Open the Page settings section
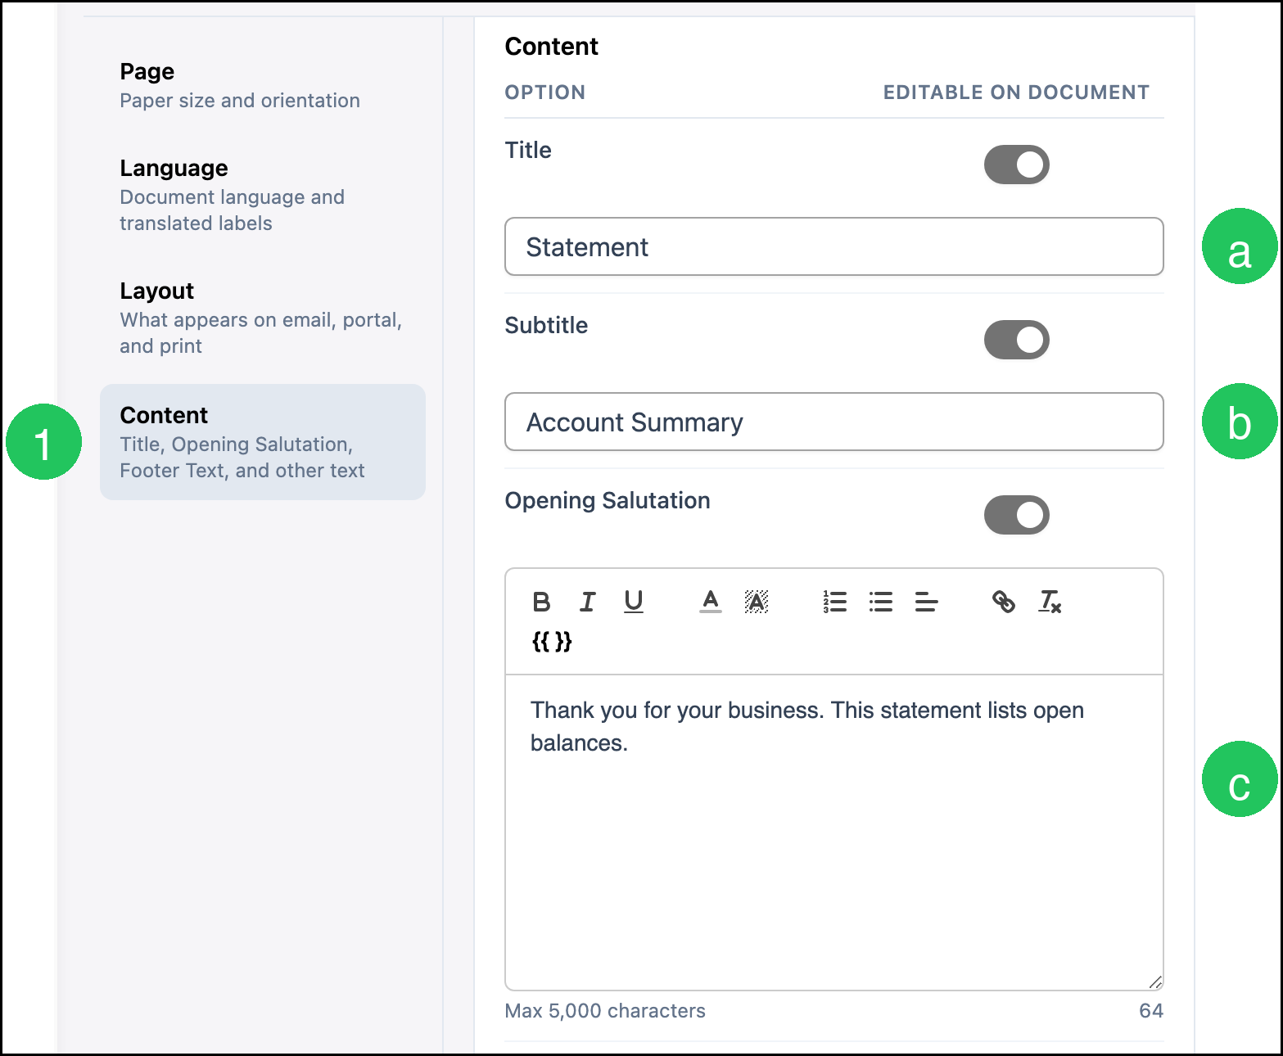The height and width of the screenshot is (1056, 1283). tap(262, 85)
